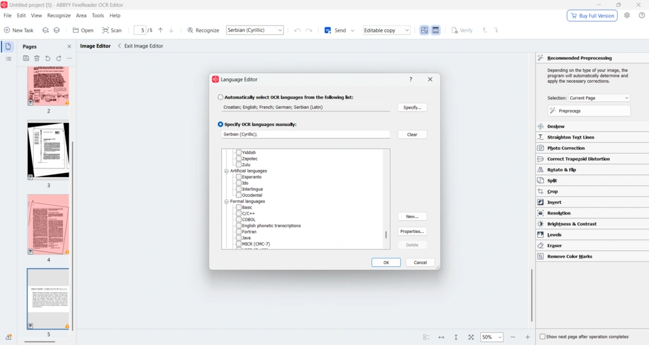Delete page trash icon in Pages panel

point(37,59)
